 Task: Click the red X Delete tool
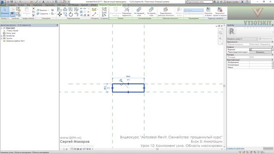tap(88, 15)
